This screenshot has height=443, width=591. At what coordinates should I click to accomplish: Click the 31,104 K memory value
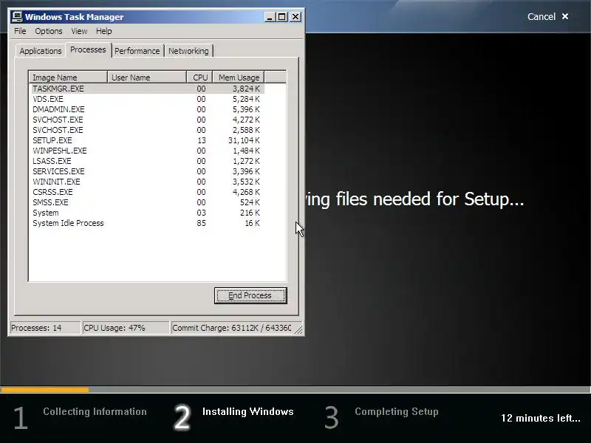point(244,140)
